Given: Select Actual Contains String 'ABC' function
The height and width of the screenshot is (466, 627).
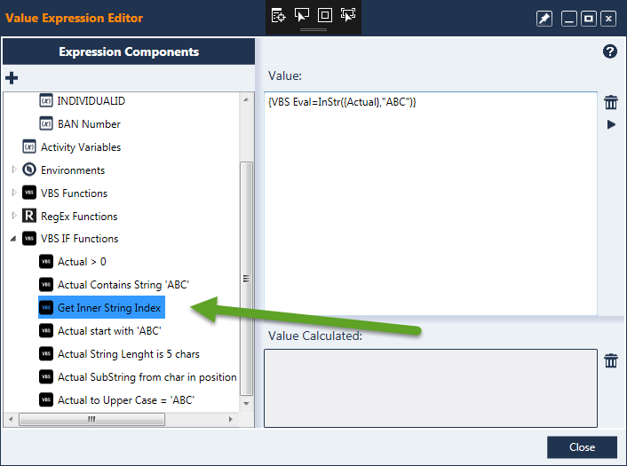Looking at the screenshot, I should [123, 285].
